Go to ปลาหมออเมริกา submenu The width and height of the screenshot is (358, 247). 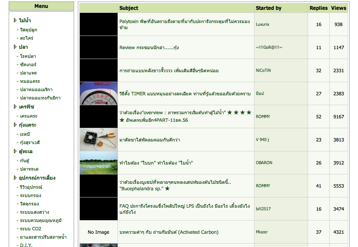pos(36,90)
